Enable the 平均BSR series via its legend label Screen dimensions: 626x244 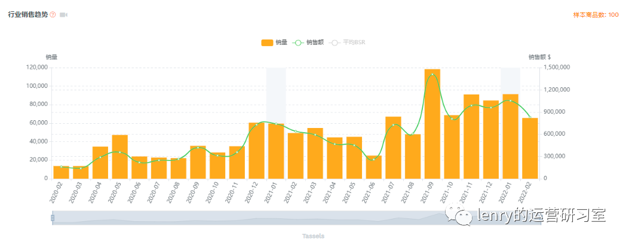(x=354, y=42)
